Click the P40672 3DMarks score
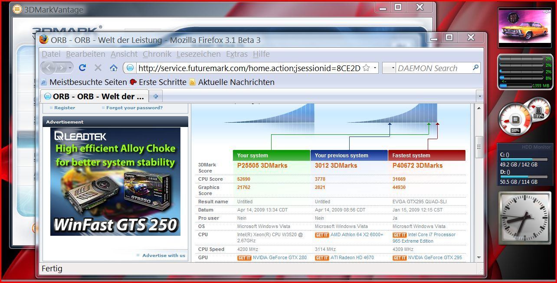The image size is (557, 283). pos(418,166)
